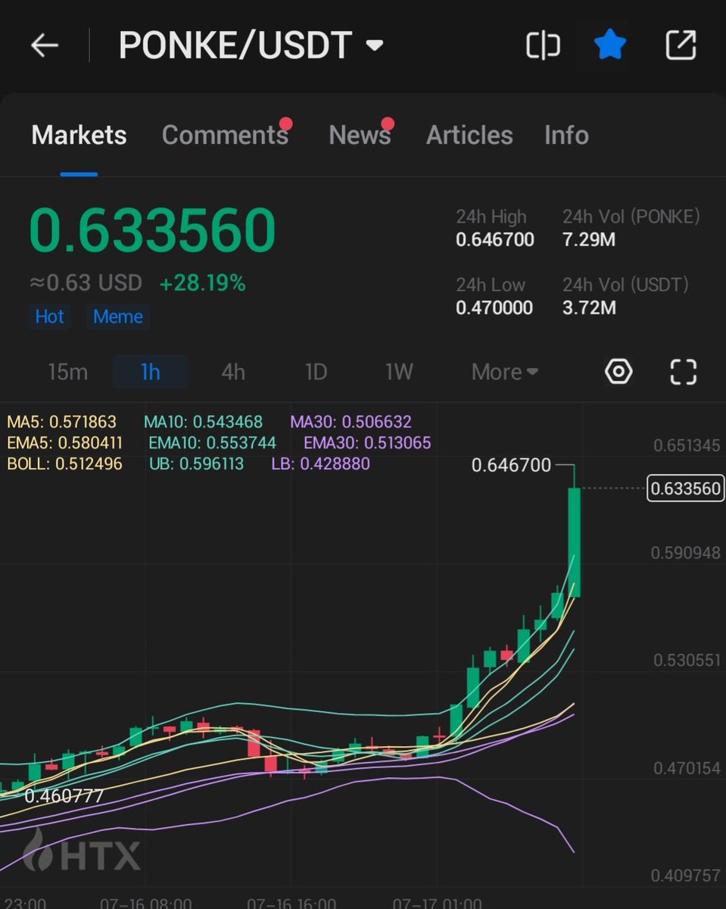The image size is (726, 909).
Task: Expand chart to fullscreen
Action: (684, 372)
